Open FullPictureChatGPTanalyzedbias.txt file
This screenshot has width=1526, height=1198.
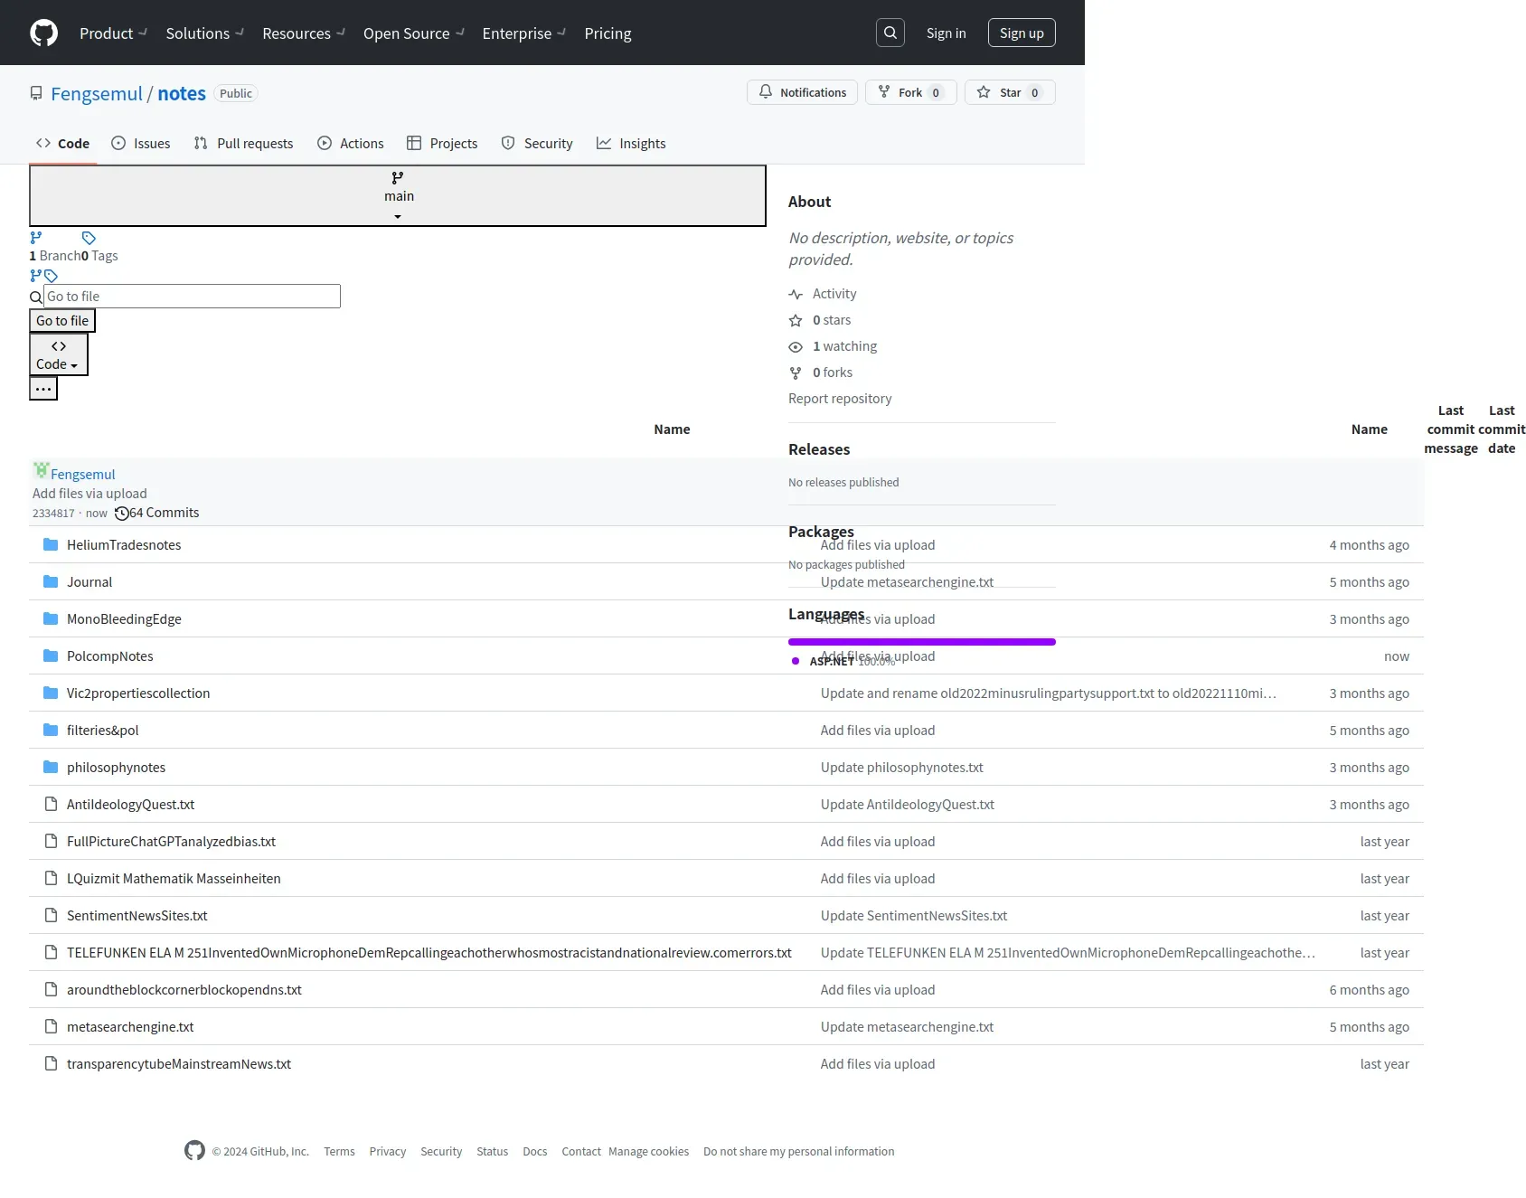point(171,841)
